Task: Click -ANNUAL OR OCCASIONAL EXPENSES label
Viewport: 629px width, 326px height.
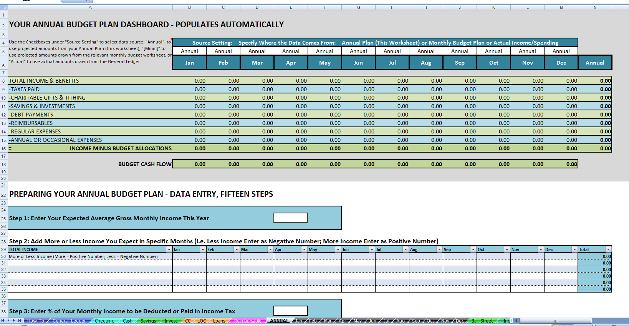Action: [55, 140]
